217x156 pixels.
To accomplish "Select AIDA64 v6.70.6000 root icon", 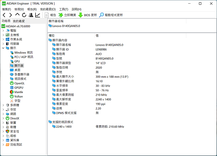I will (x=3, y=26).
